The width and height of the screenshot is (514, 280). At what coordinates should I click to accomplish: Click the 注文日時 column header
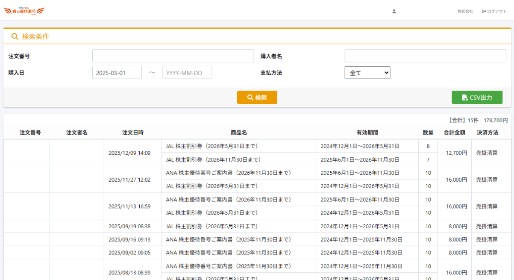[x=132, y=133]
